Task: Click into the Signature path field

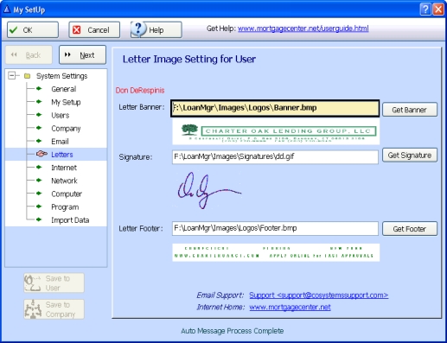Action: pos(275,157)
